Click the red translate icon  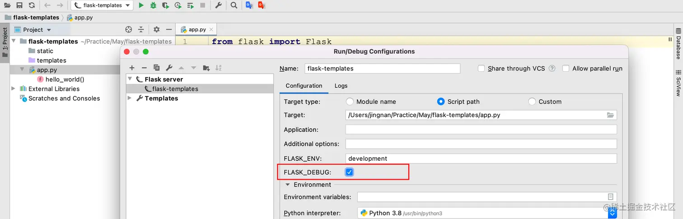tap(261, 5)
